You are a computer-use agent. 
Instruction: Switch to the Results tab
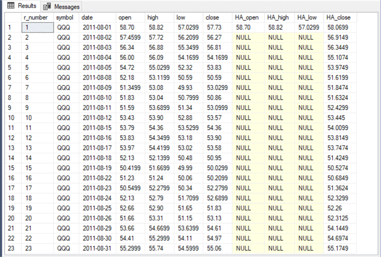pyautogui.click(x=22, y=6)
